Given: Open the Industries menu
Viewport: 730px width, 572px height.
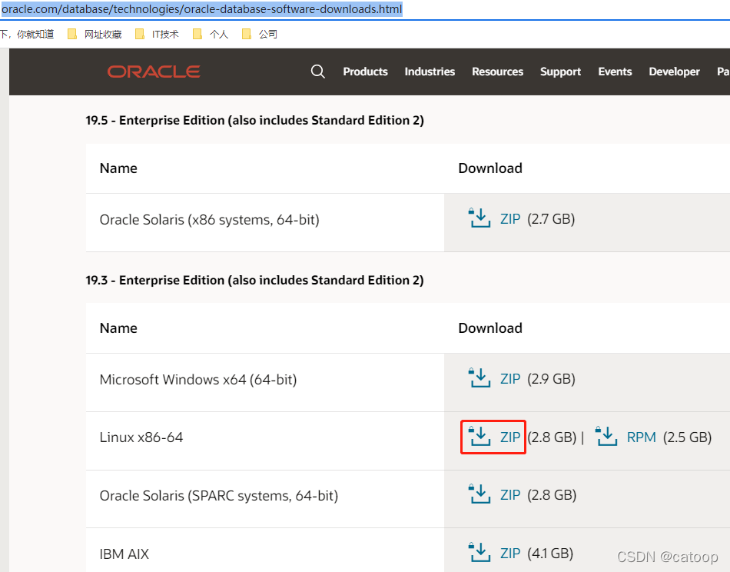Looking at the screenshot, I should click(x=430, y=71).
